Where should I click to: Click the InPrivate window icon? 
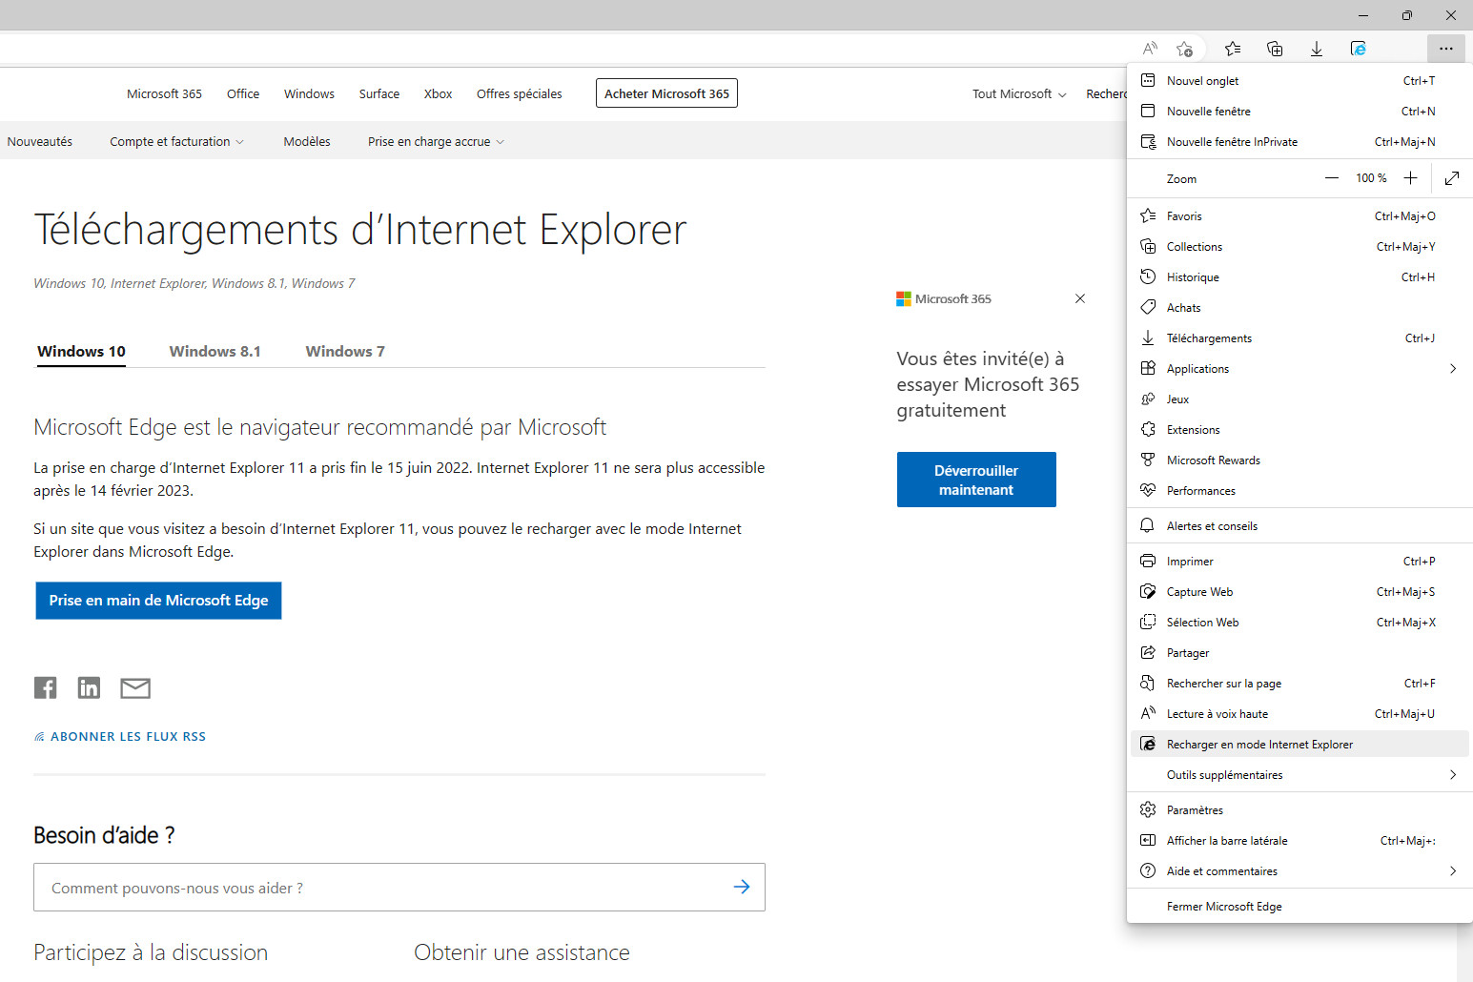tap(1149, 142)
